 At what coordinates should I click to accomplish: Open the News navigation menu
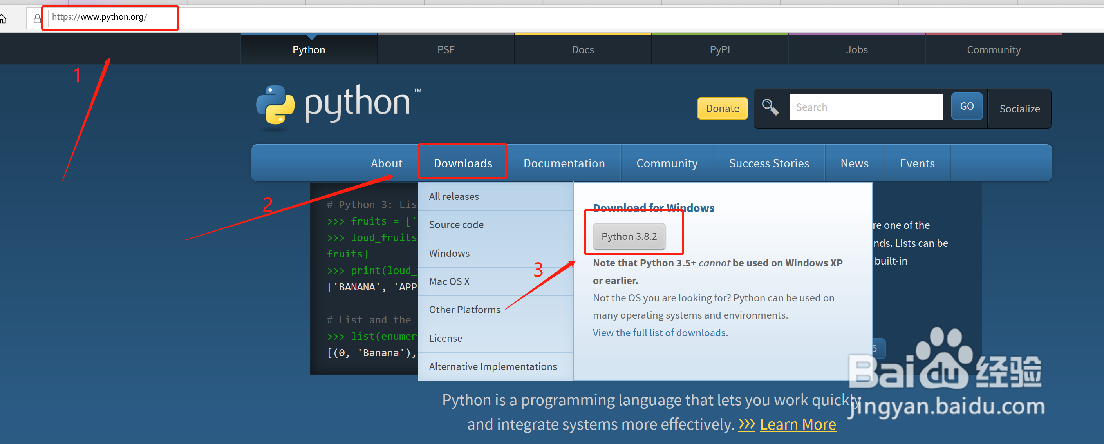click(854, 163)
